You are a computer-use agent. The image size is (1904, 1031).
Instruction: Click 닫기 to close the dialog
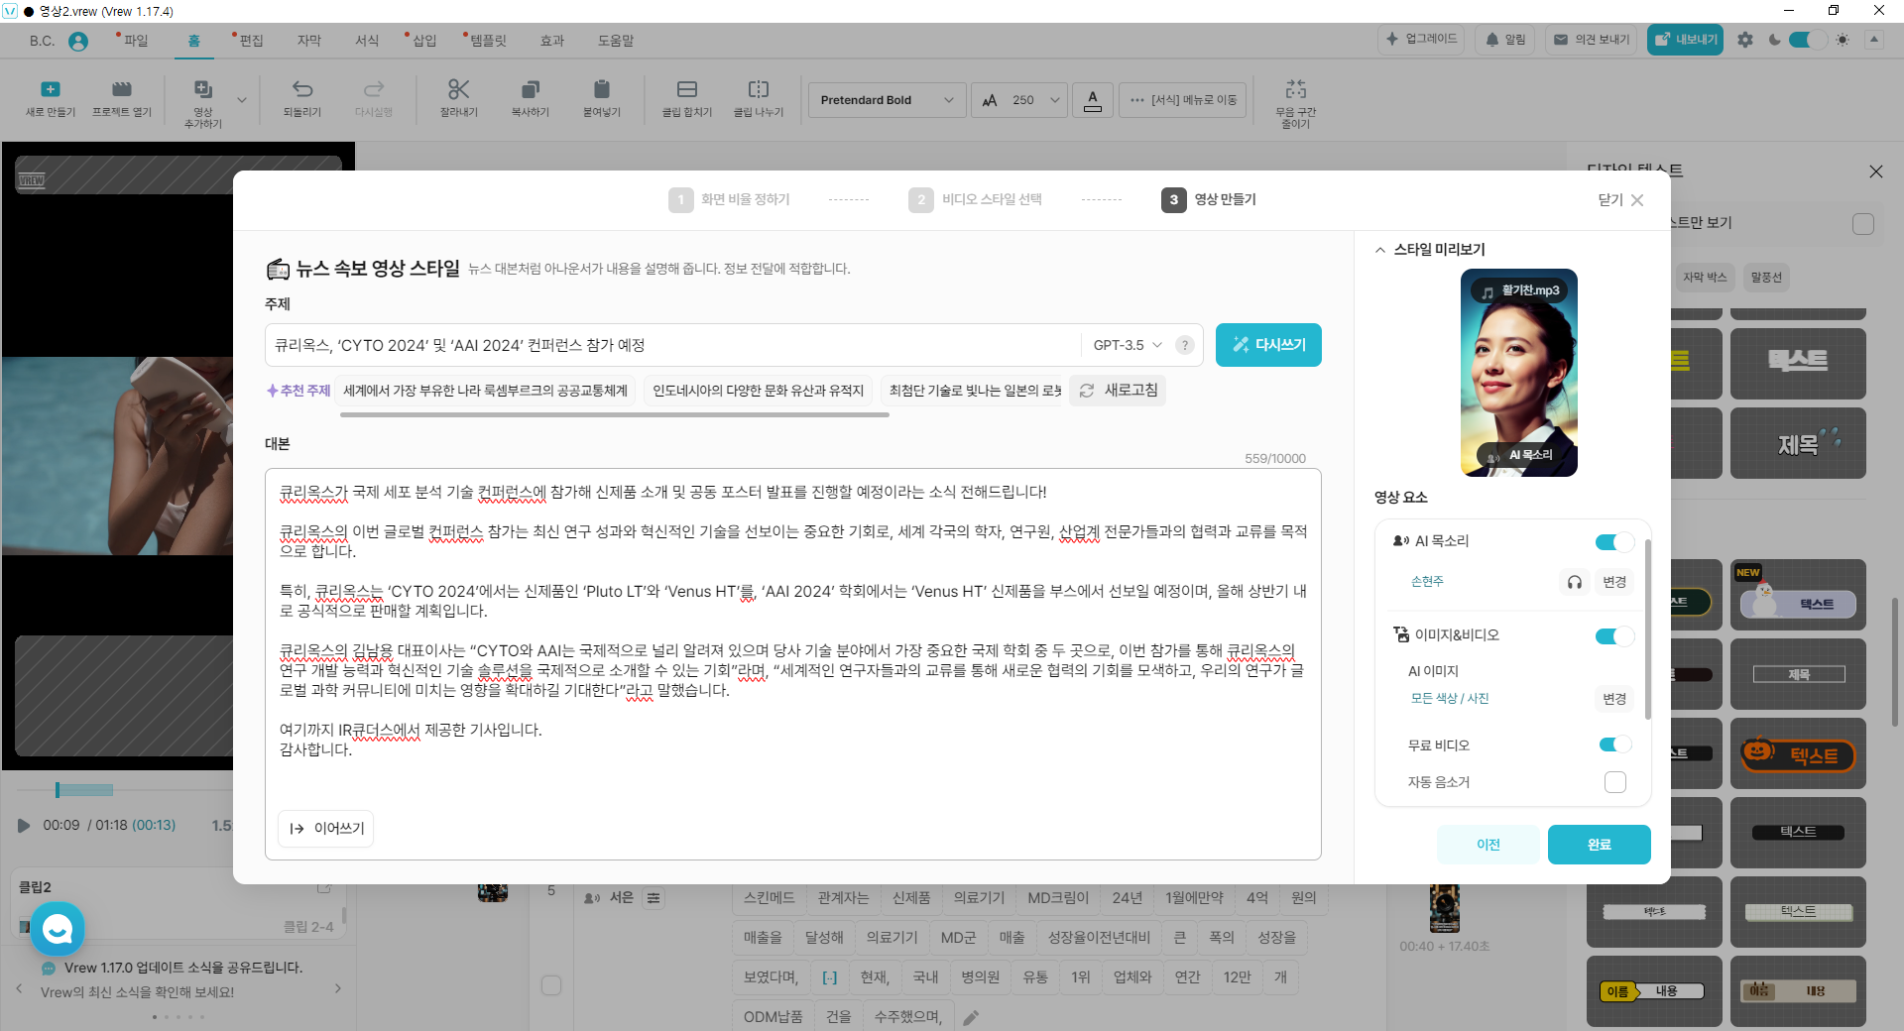[1621, 200]
